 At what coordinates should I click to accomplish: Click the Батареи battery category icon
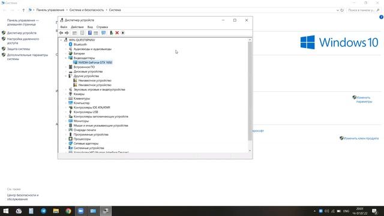[71, 53]
